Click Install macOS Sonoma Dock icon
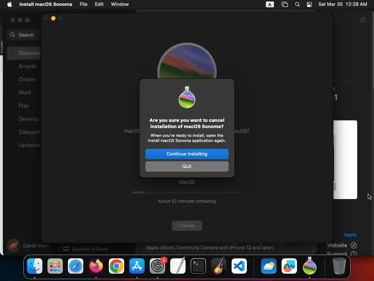374x281 pixels. pyautogui.click(x=310, y=266)
